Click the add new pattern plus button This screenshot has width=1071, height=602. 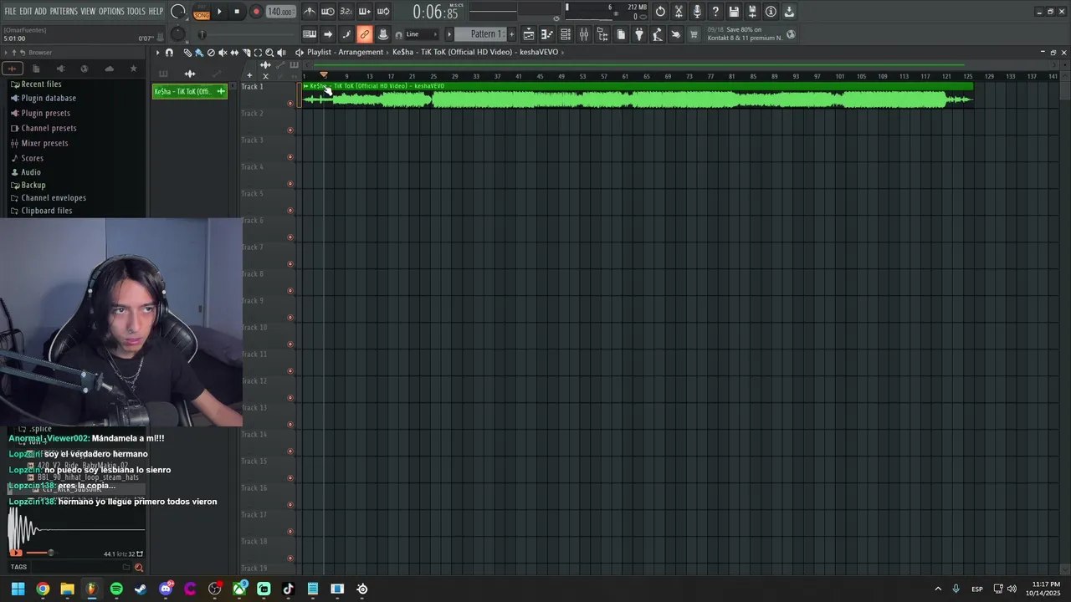(x=510, y=34)
